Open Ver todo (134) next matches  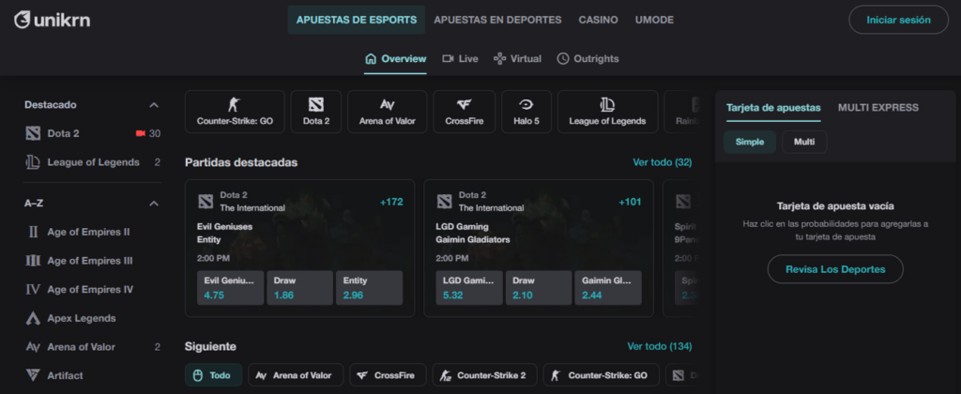[660, 346]
